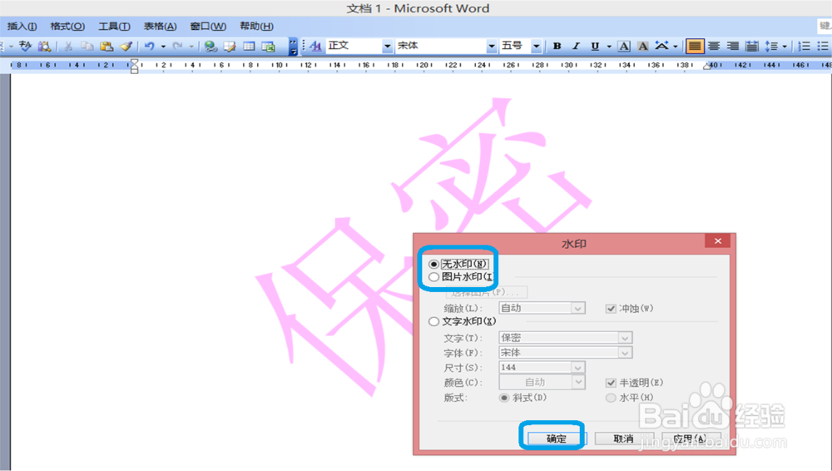
Task: Apply character border icon
Action: click(624, 47)
